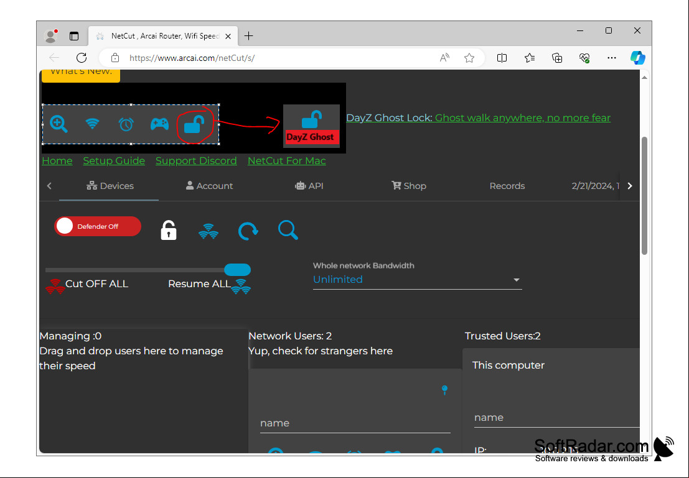Click the DayZ Ghost lock image
This screenshot has height=478, width=689.
click(311, 126)
